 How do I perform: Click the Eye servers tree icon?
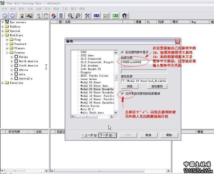click(7, 22)
